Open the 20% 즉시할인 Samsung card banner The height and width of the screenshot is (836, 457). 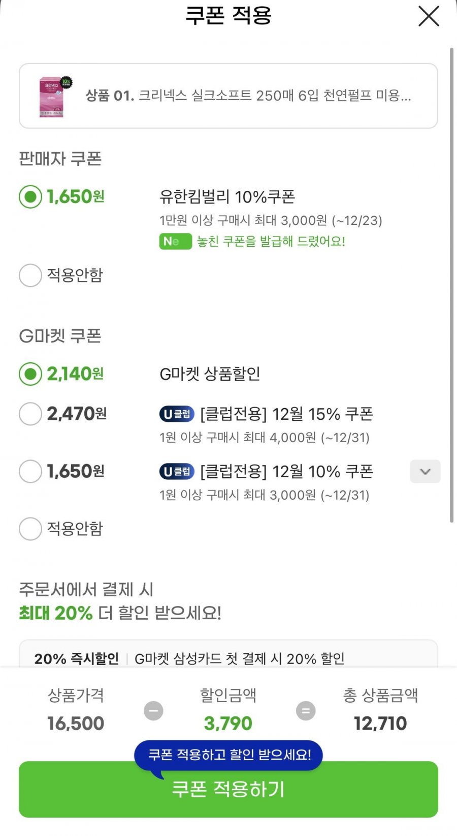coord(228,658)
